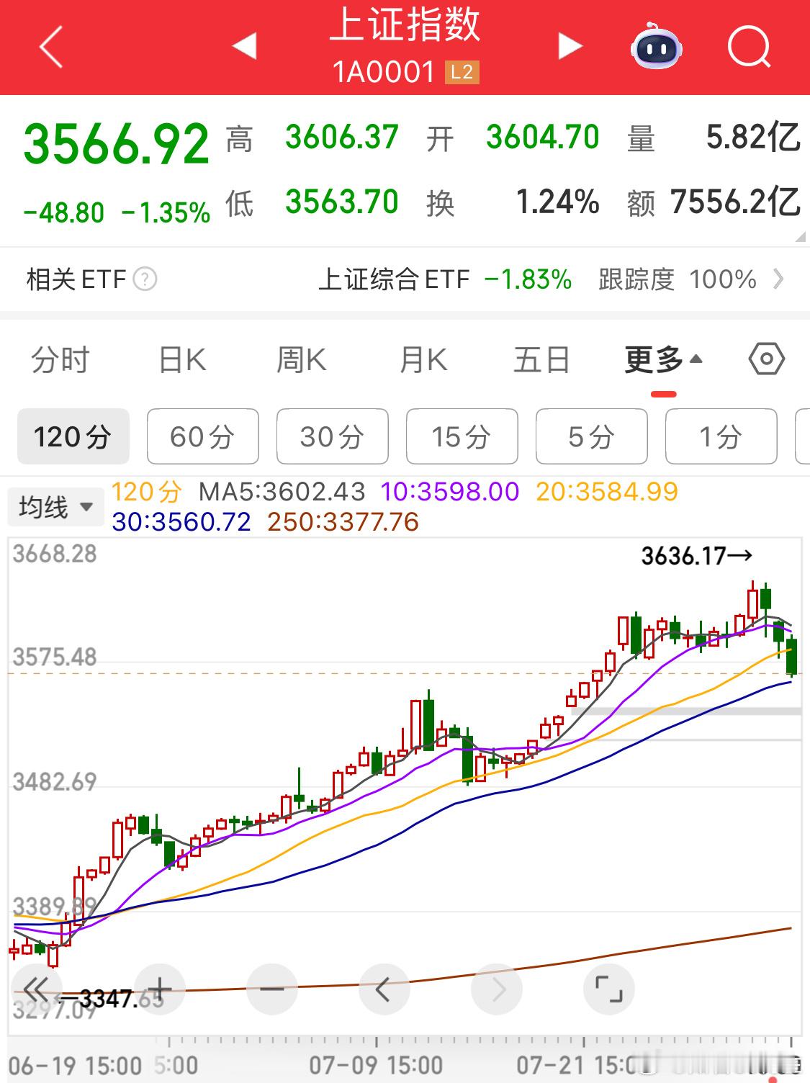810x1083 pixels.
Task: Tap the purple 10:3598.00 MA label
Action: pos(450,492)
